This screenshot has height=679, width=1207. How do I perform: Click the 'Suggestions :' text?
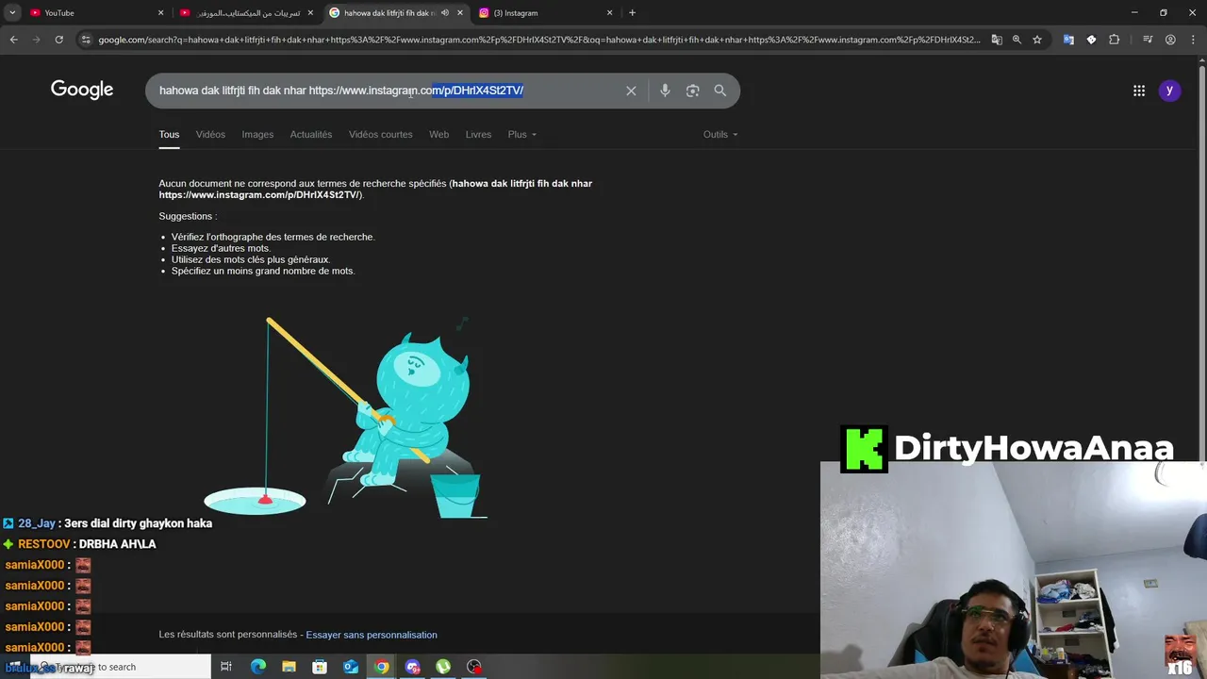pyautogui.click(x=188, y=216)
